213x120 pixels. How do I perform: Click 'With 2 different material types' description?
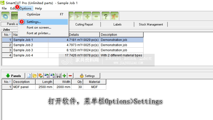tap(121, 55)
